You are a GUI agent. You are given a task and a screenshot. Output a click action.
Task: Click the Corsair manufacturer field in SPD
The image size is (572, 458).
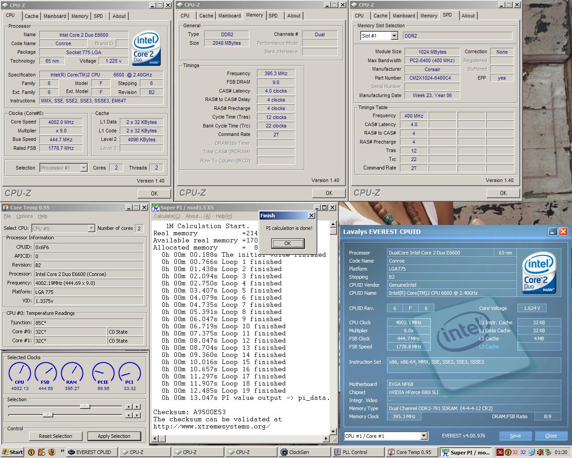[x=432, y=69]
